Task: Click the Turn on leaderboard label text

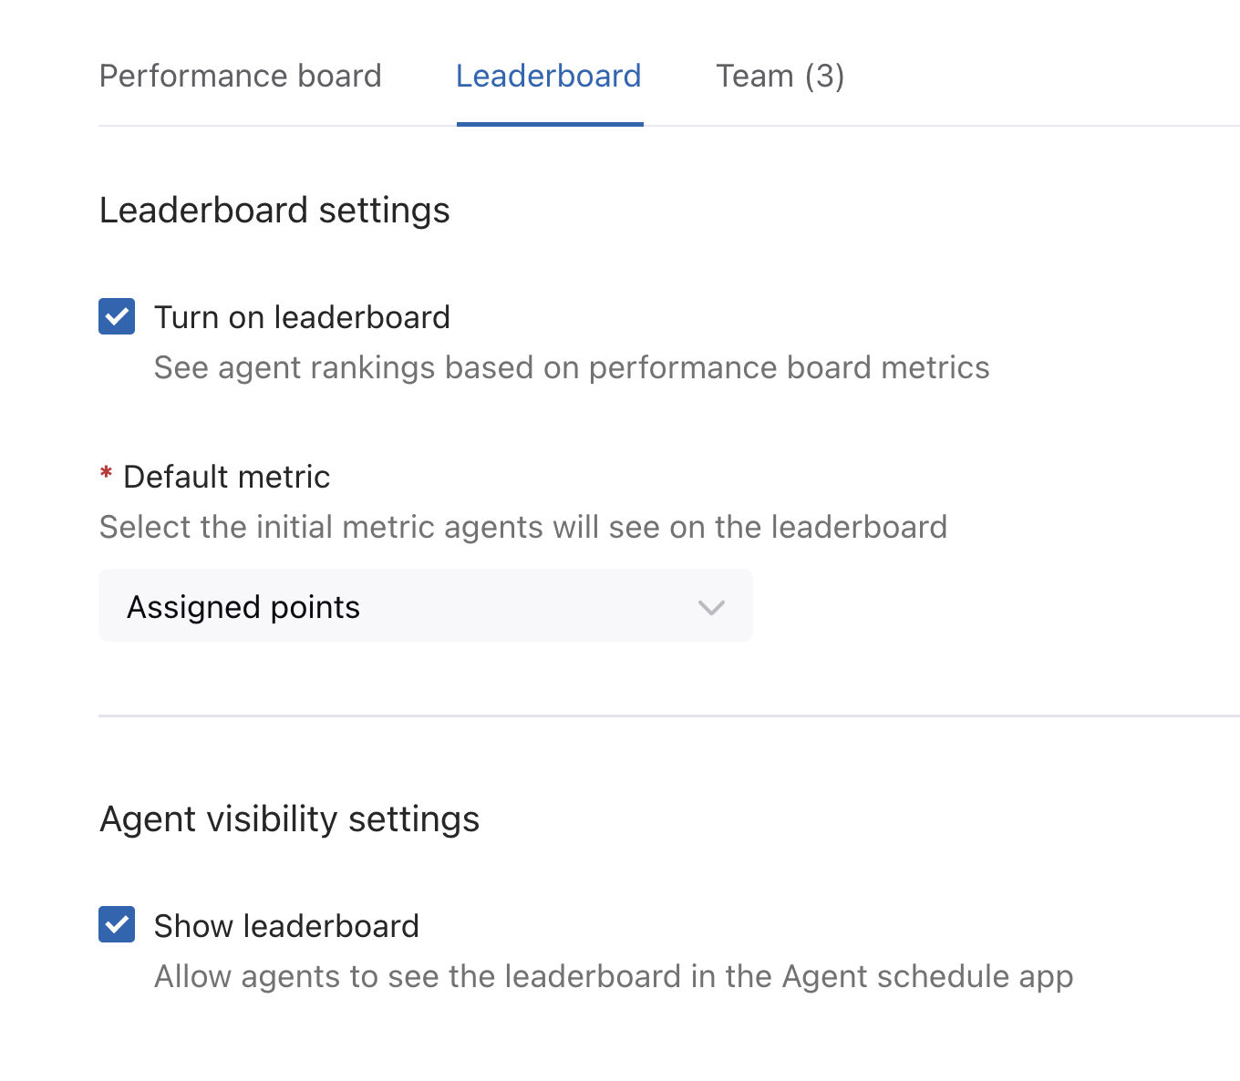Action: pyautogui.click(x=302, y=317)
